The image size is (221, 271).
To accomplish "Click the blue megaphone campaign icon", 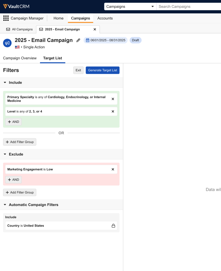I will point(7,43).
